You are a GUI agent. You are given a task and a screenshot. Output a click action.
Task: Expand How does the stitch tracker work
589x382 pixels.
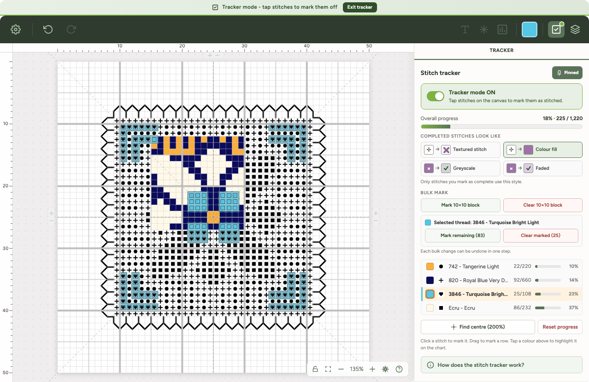501,365
